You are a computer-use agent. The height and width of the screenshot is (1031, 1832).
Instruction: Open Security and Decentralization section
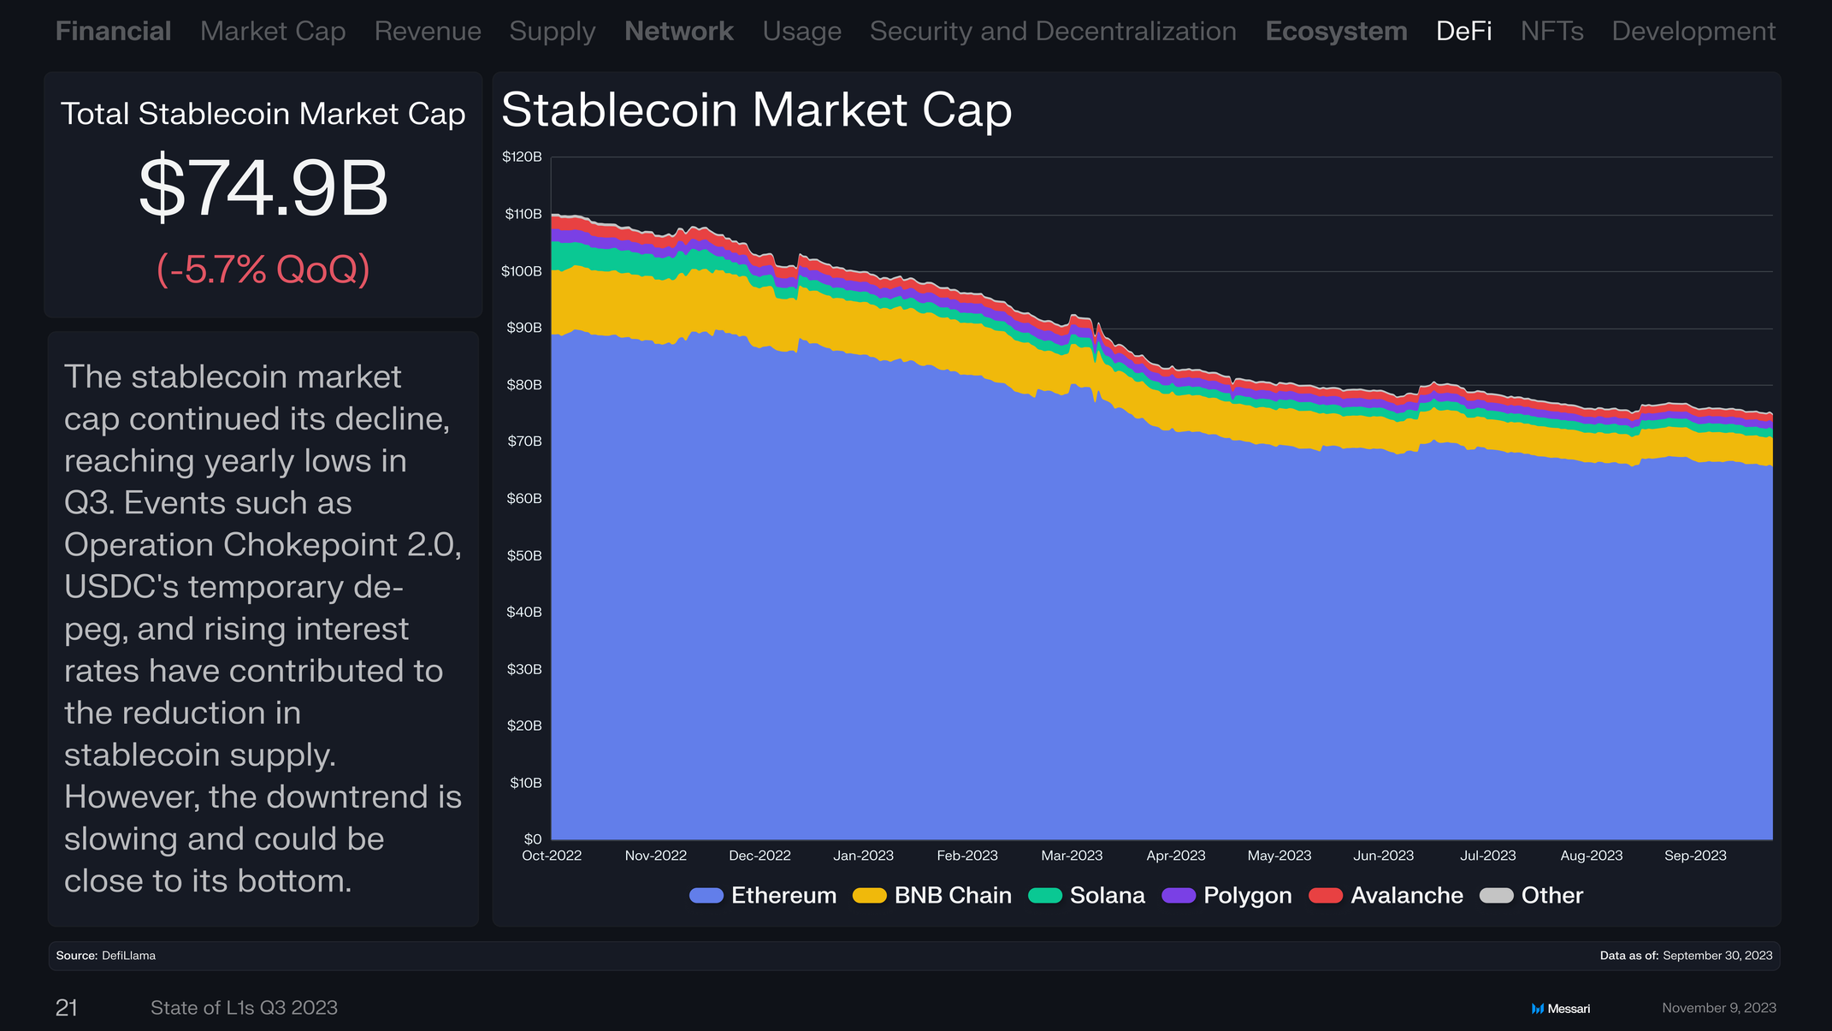[1053, 33]
